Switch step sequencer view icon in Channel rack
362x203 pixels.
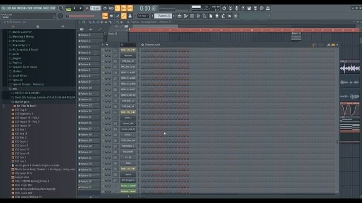(333, 45)
